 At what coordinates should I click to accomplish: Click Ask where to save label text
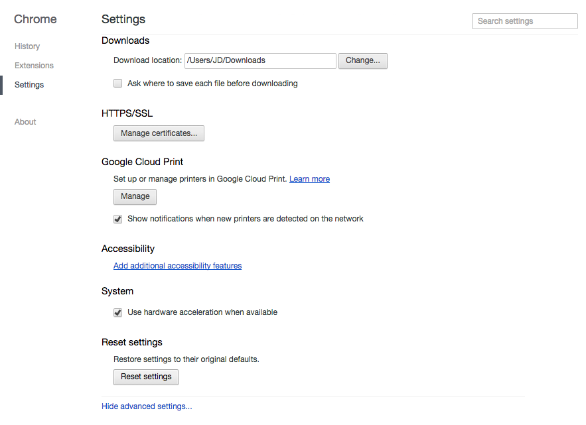pyautogui.click(x=212, y=84)
